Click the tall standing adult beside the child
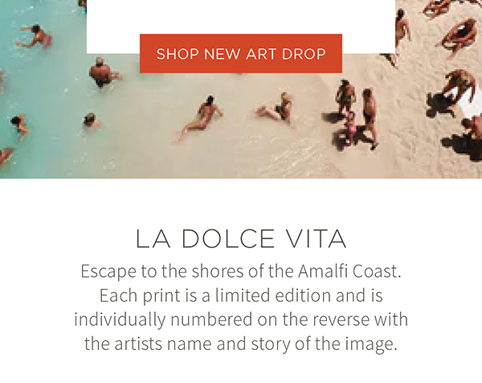The height and width of the screenshot is (383, 482). [x=370, y=118]
